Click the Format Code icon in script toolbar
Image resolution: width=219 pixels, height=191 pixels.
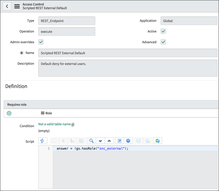[x=63, y=140]
